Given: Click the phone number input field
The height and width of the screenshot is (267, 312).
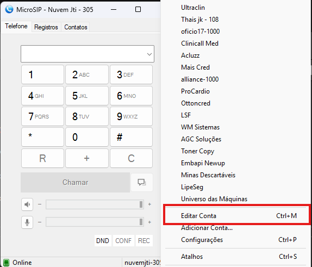Looking at the screenshot, I should click(88, 54).
